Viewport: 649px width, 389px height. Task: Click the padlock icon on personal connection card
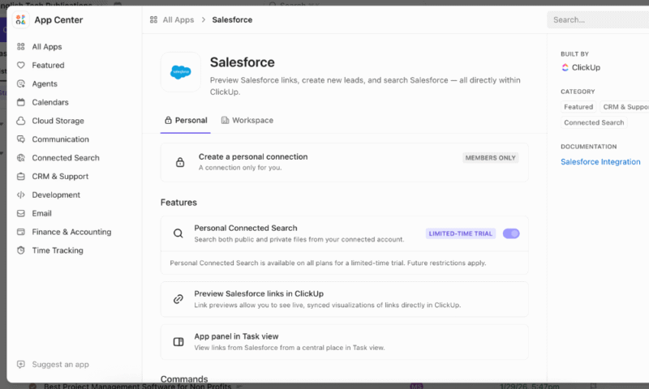(x=180, y=162)
